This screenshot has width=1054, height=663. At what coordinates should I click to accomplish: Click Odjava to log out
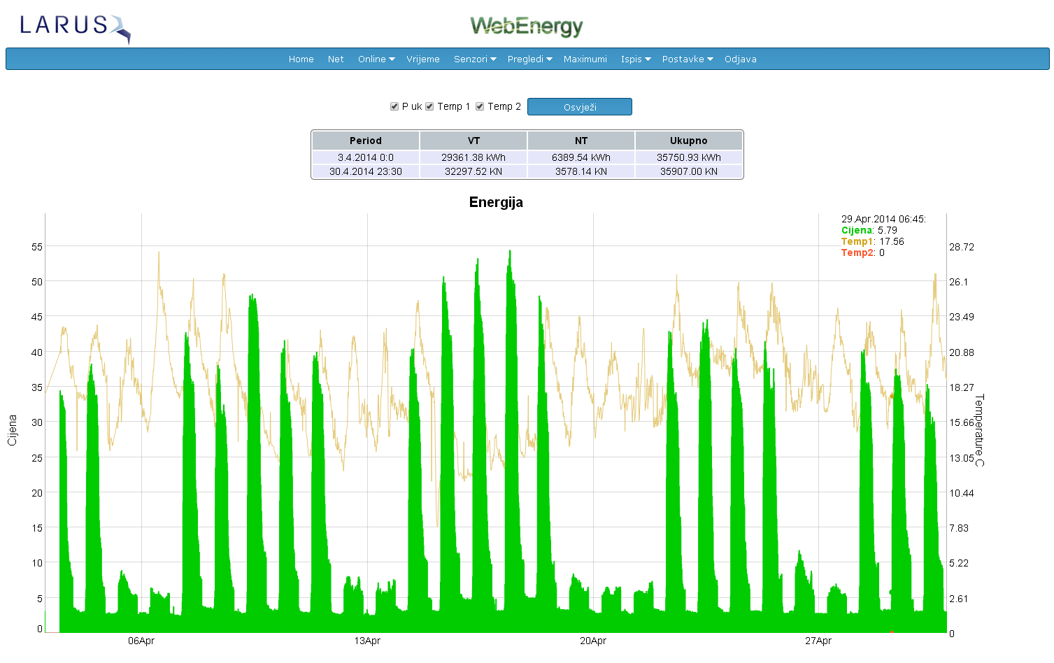[x=741, y=59]
